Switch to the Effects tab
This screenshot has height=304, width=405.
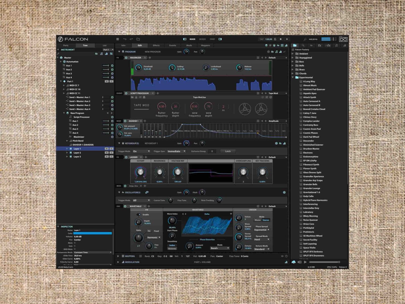pyautogui.click(x=156, y=46)
